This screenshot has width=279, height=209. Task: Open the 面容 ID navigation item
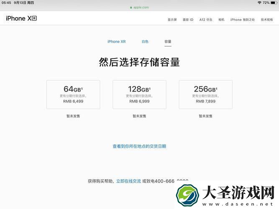point(188,20)
